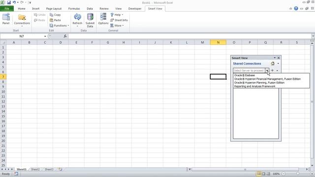This screenshot has width=315, height=177.
Task: Open dropdown beside the go arrow
Action: coord(277,70)
